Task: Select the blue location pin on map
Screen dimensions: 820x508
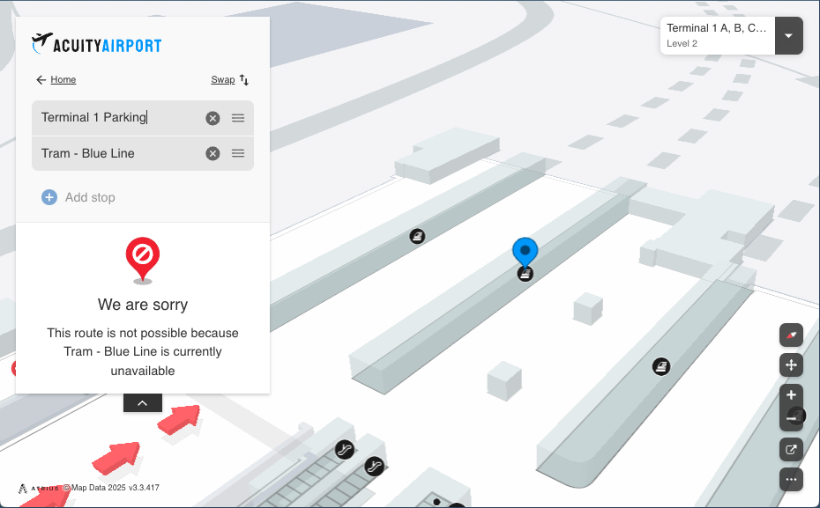Action: (525, 252)
